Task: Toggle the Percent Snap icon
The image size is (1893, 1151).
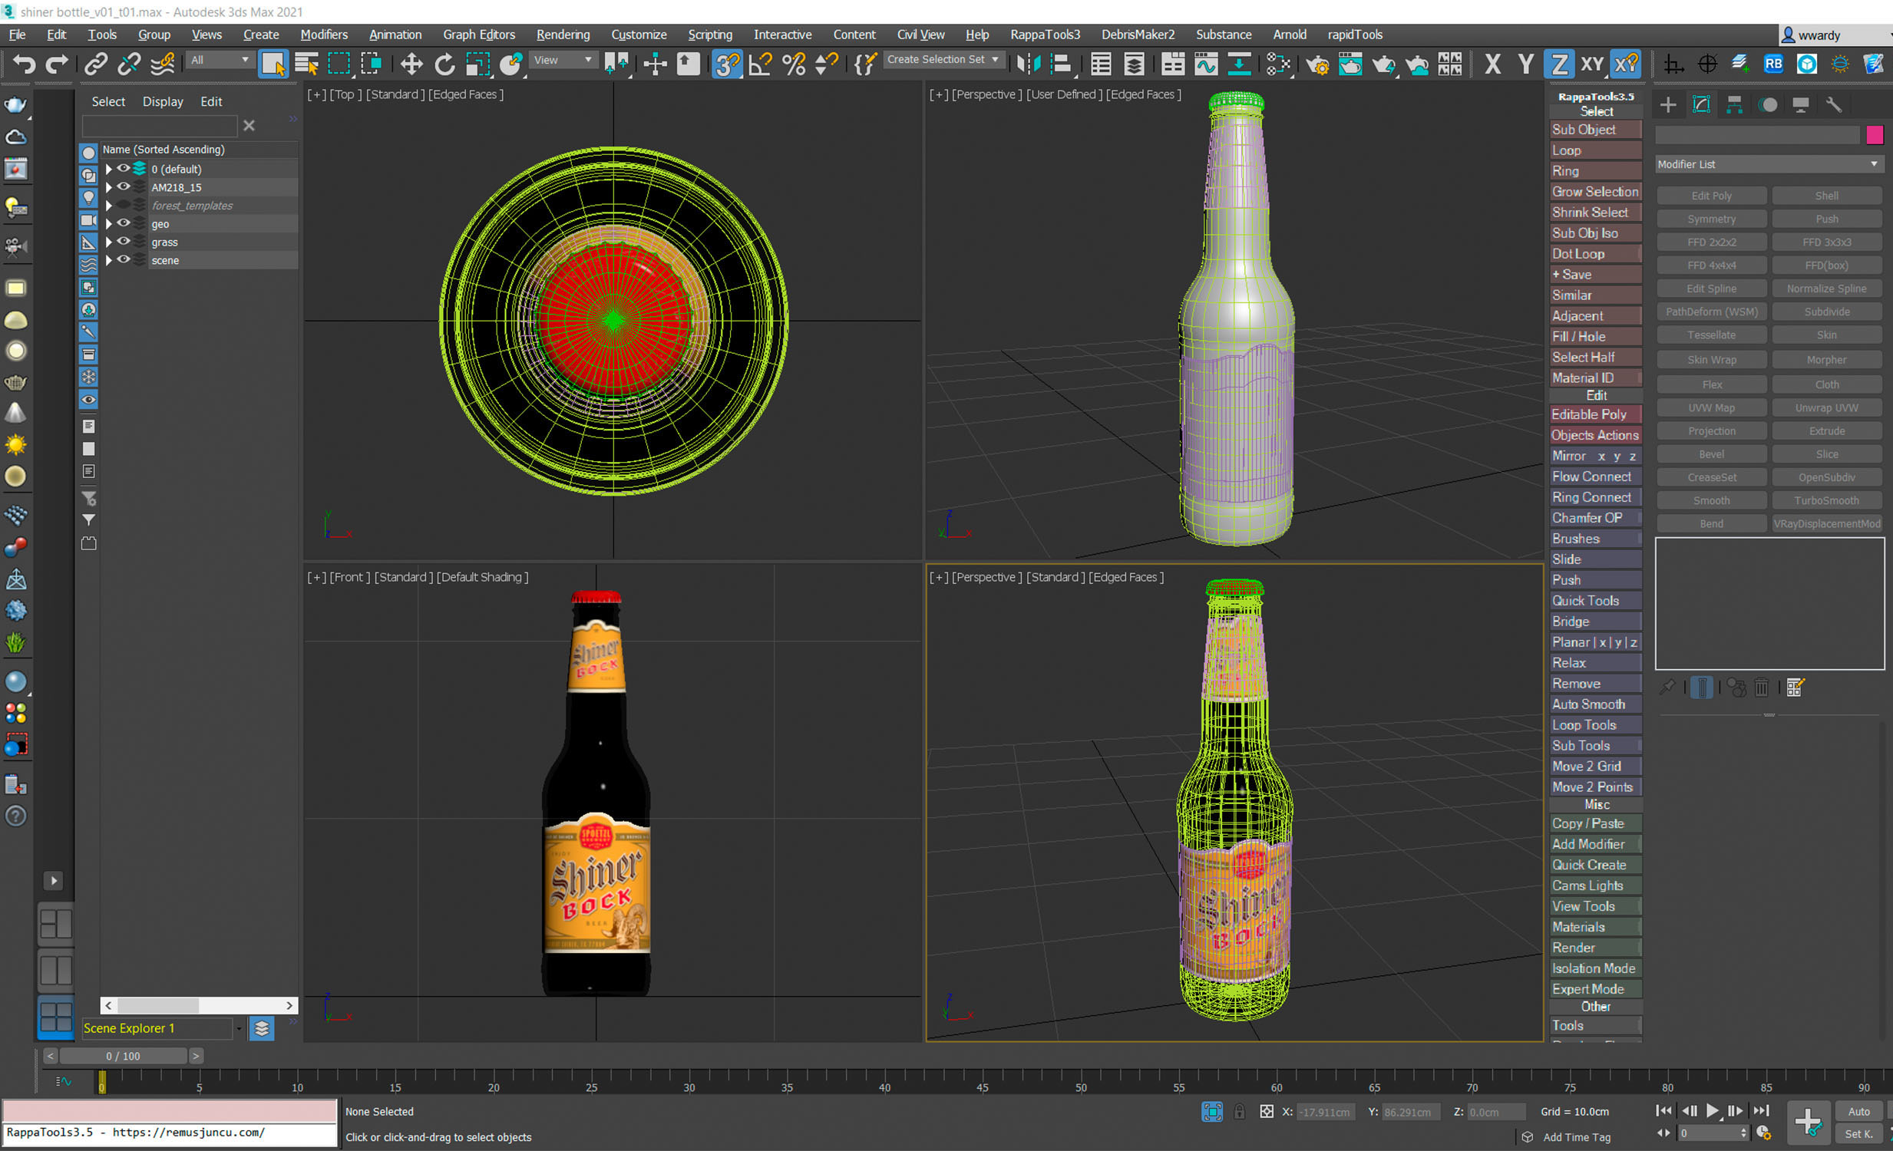Action: point(793,64)
